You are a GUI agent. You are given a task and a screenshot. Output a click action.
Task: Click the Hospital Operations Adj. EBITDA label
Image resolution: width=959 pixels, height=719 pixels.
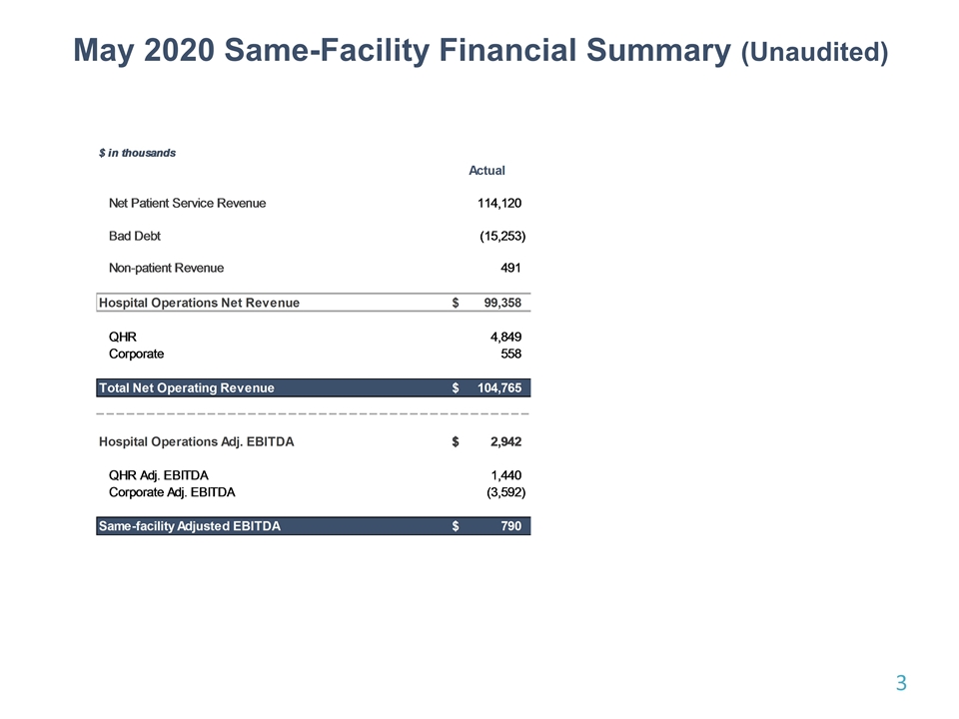(x=196, y=441)
